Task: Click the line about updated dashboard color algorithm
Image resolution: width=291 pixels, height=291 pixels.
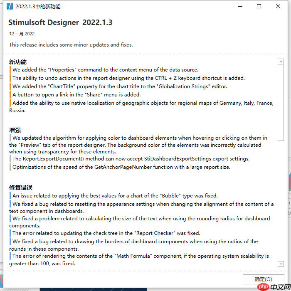Action: click(x=138, y=145)
